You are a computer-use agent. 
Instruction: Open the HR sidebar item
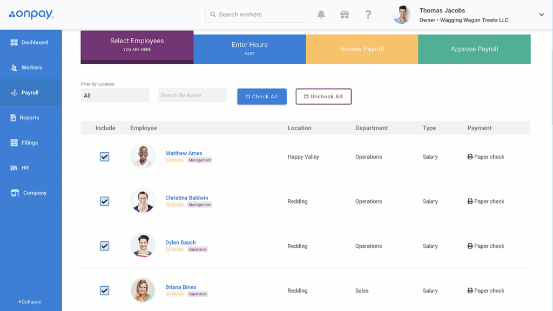pos(31,167)
